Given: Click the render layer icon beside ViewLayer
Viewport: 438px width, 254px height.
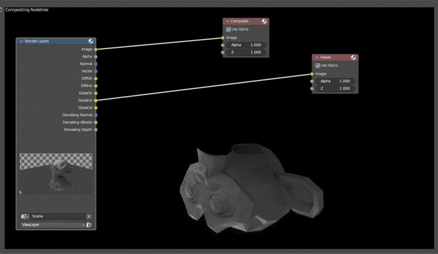Looking at the screenshot, I should point(89,225).
